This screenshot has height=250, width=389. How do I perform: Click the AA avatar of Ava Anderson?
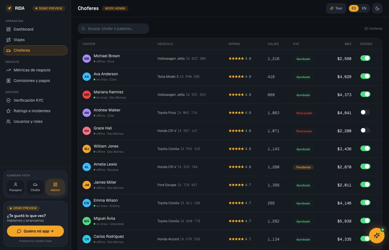click(87, 77)
